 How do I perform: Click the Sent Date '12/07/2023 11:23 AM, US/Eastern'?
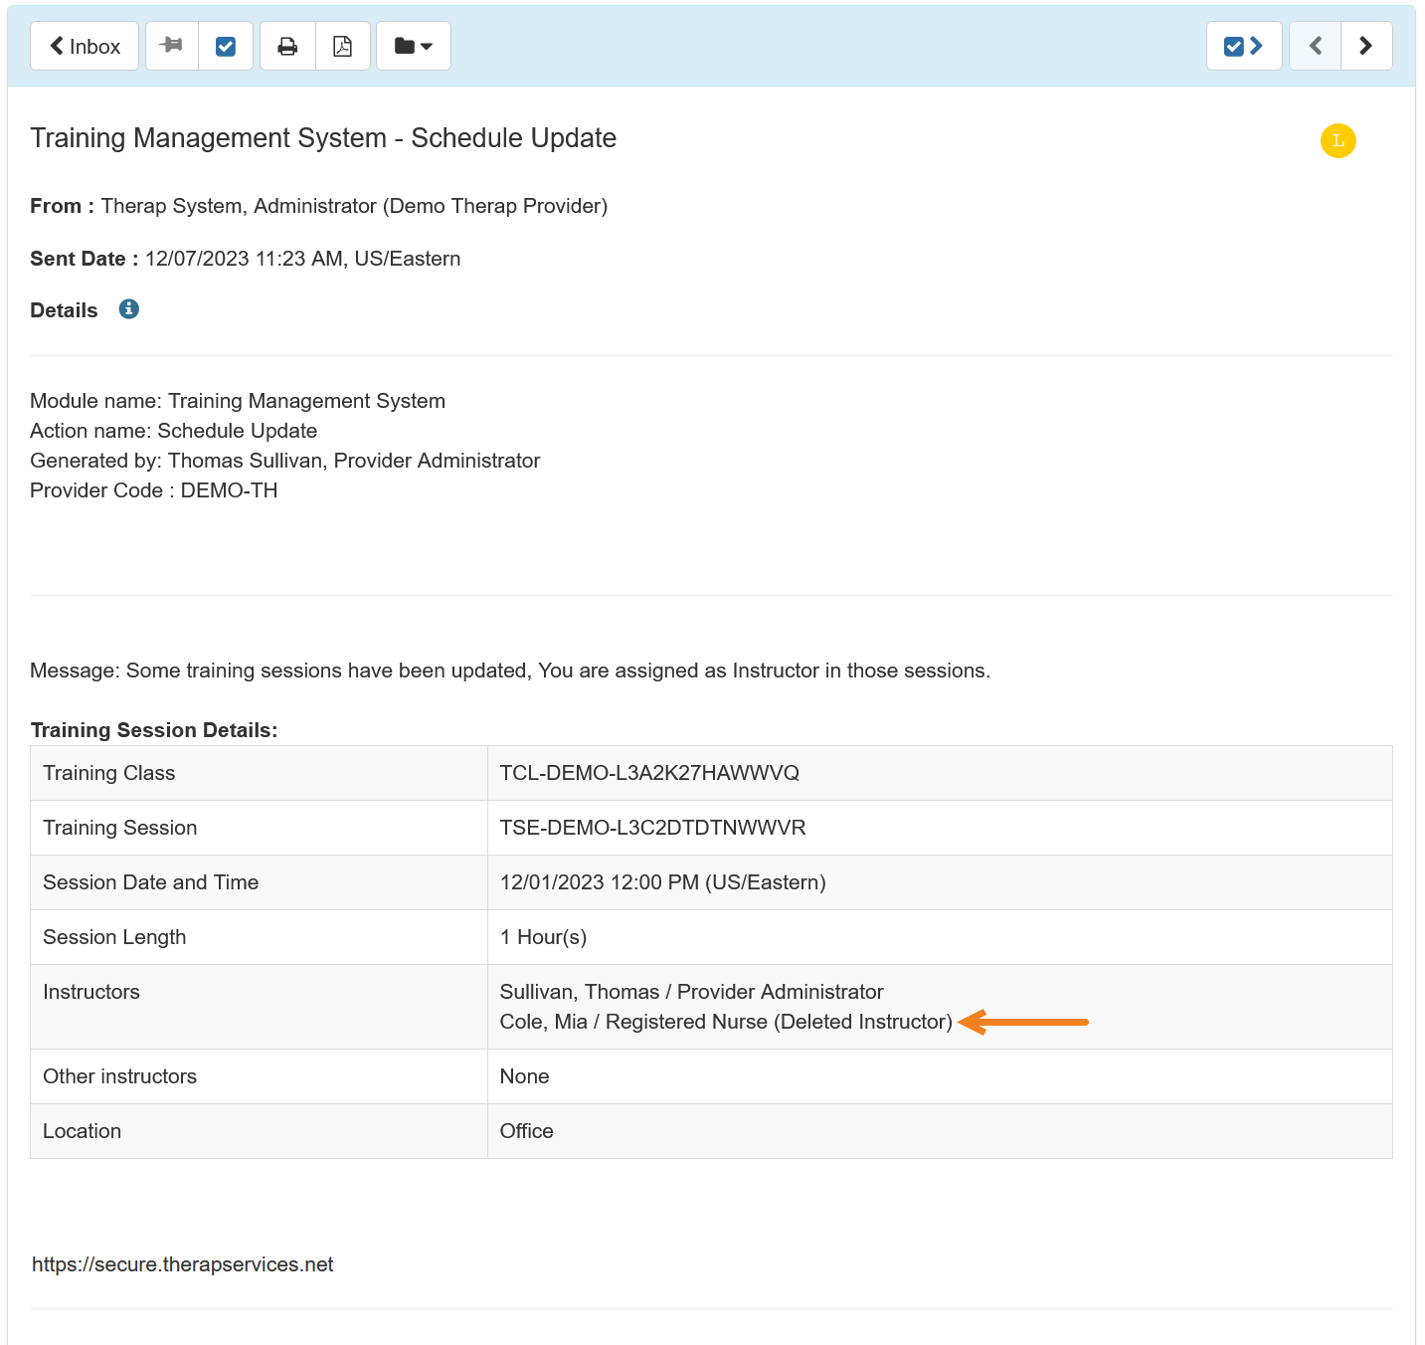tap(303, 259)
